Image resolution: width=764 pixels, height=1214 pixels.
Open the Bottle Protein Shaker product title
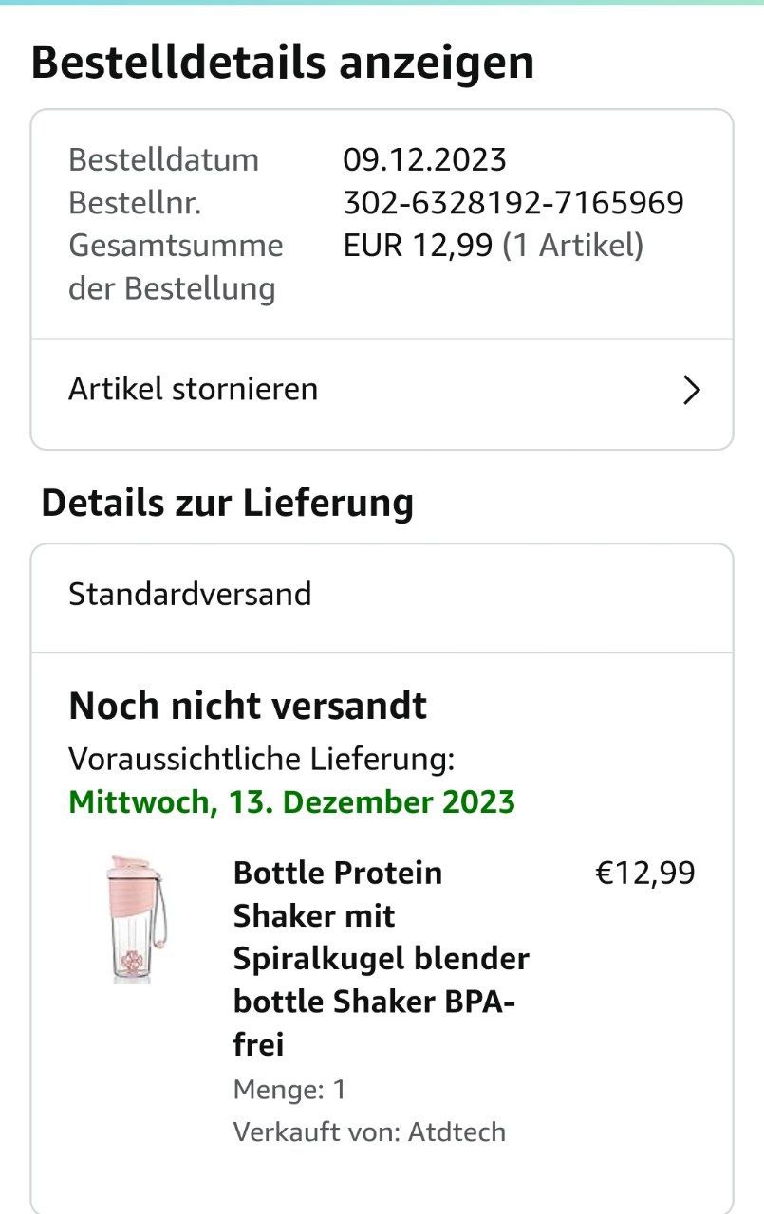(x=381, y=958)
